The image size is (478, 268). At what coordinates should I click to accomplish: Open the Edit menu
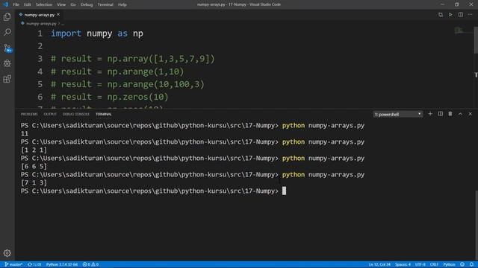pos(28,4)
